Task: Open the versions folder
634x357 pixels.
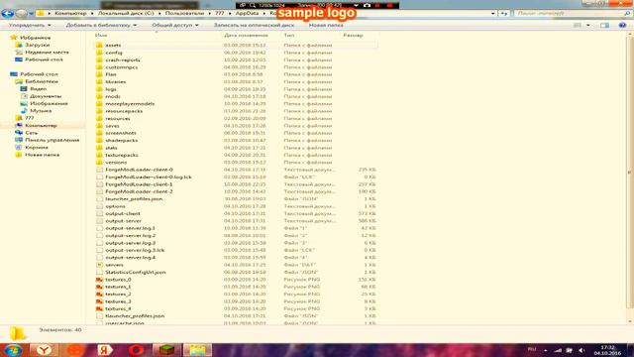Action: pyautogui.click(x=116, y=163)
